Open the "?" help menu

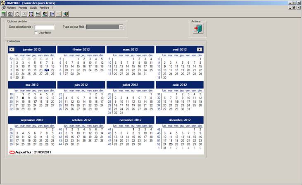click(52, 7)
